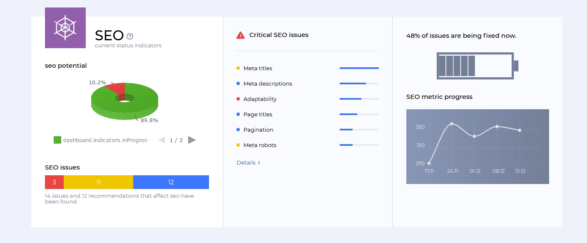
Task: Click the purple SEO spider web icon
Action: coord(65,27)
